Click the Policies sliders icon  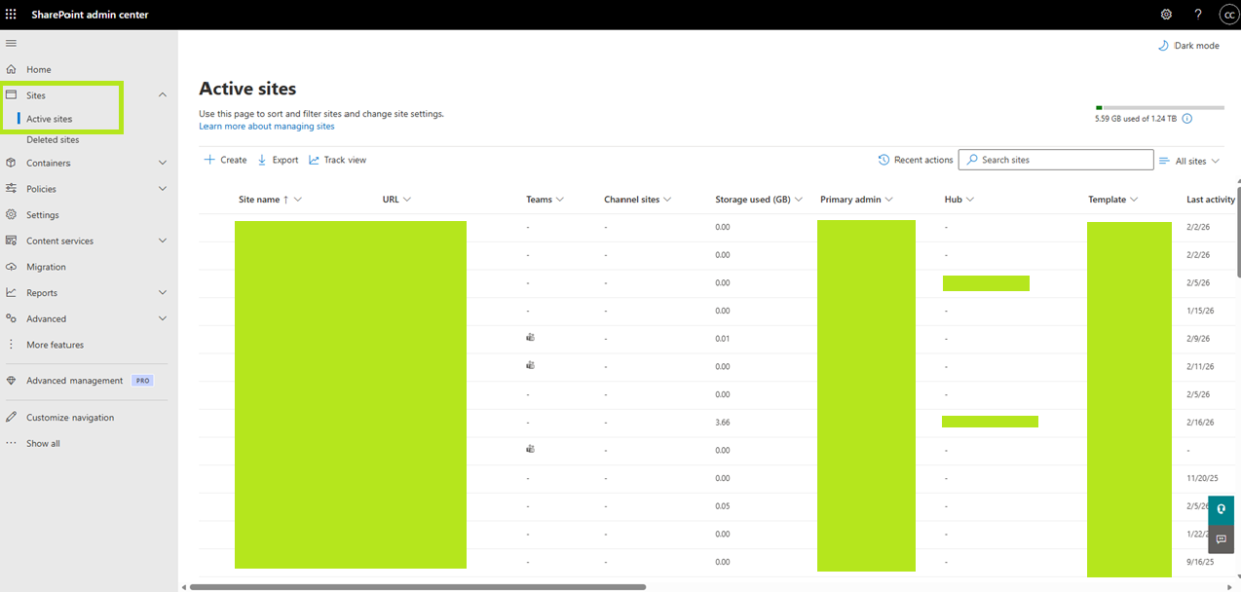(12, 189)
